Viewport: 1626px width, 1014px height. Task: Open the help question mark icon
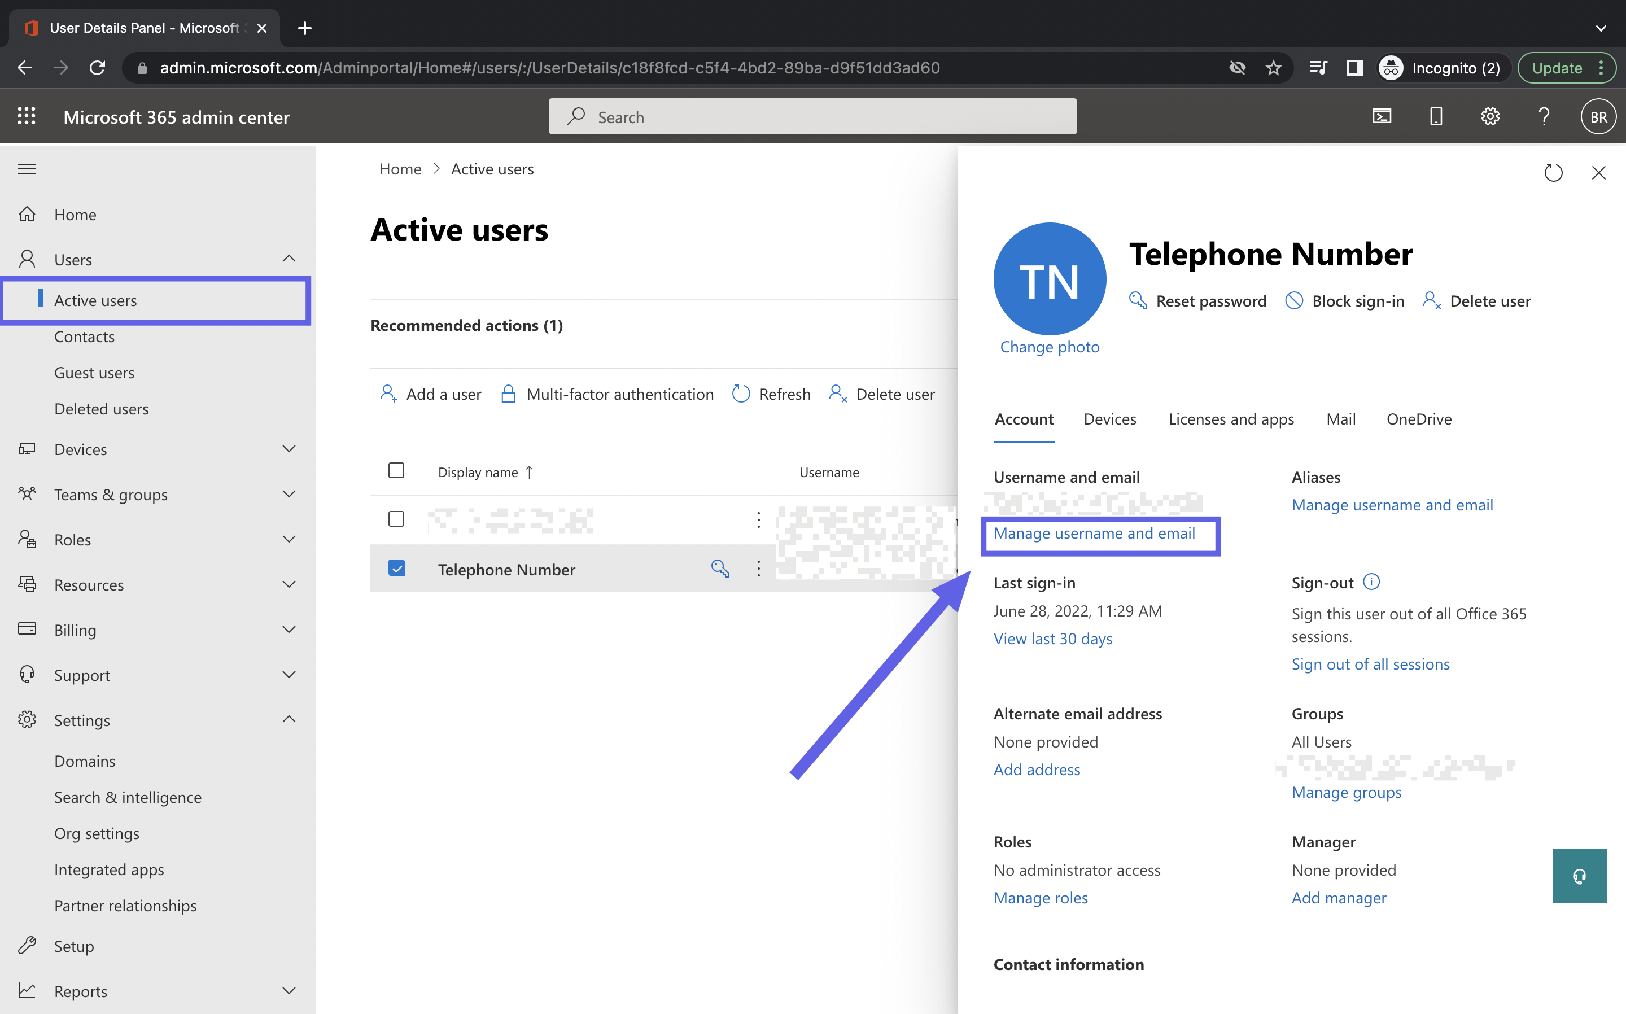point(1544,117)
